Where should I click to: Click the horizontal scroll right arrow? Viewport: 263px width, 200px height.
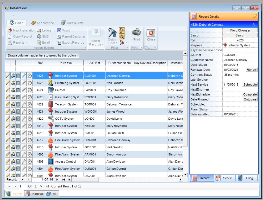click(x=180, y=179)
